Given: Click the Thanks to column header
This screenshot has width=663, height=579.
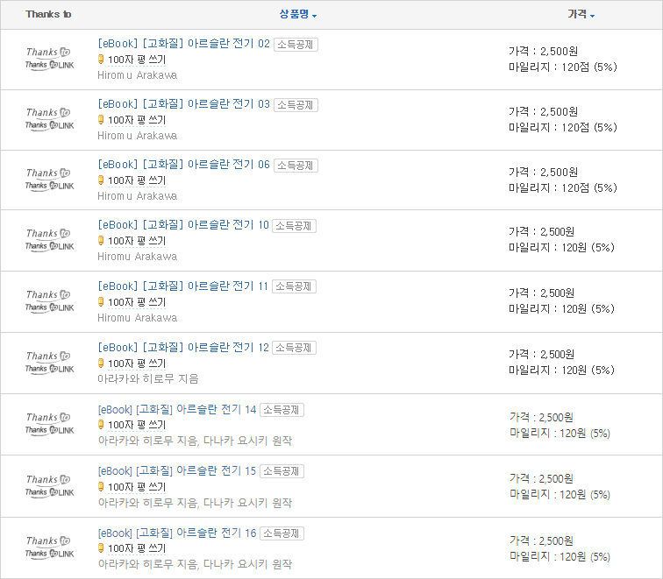Looking at the screenshot, I should (x=48, y=14).
